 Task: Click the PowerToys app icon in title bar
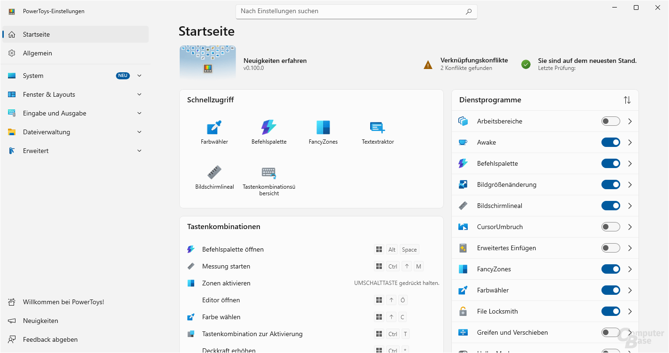point(12,11)
